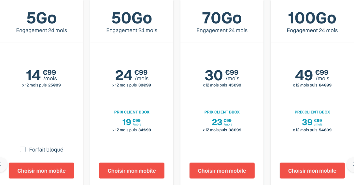The height and width of the screenshot is (185, 354).
Task: Select Choisir mon mobile for 70Go plan
Action: (x=222, y=171)
